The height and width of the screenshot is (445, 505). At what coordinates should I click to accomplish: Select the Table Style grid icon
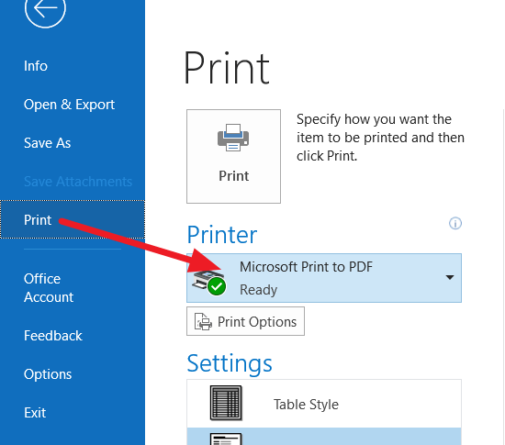point(226,403)
